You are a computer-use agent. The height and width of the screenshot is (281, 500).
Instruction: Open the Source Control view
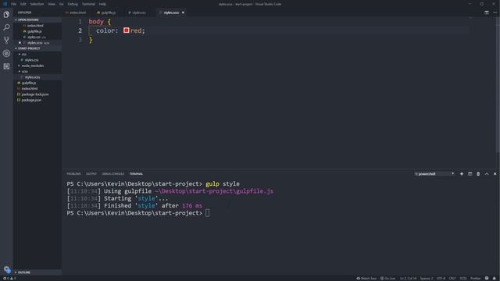tap(6, 40)
